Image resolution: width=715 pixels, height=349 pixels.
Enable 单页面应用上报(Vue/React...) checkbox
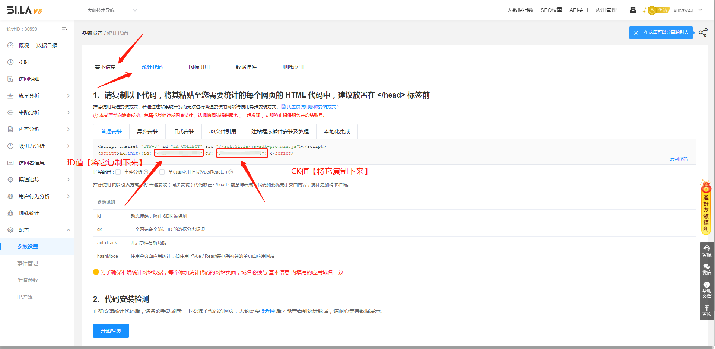point(162,172)
